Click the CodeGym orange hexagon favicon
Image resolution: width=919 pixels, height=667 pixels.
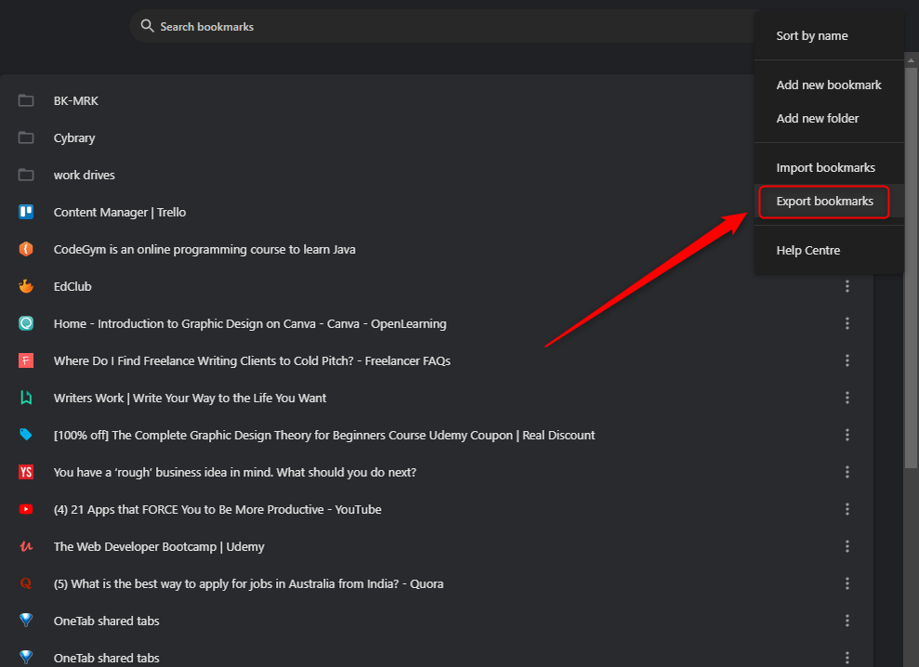point(26,249)
